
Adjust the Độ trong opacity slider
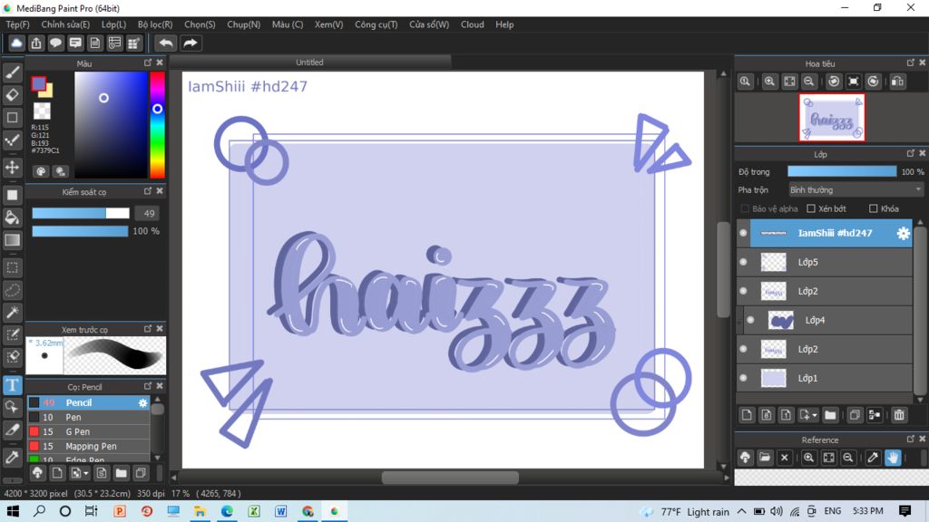(842, 171)
